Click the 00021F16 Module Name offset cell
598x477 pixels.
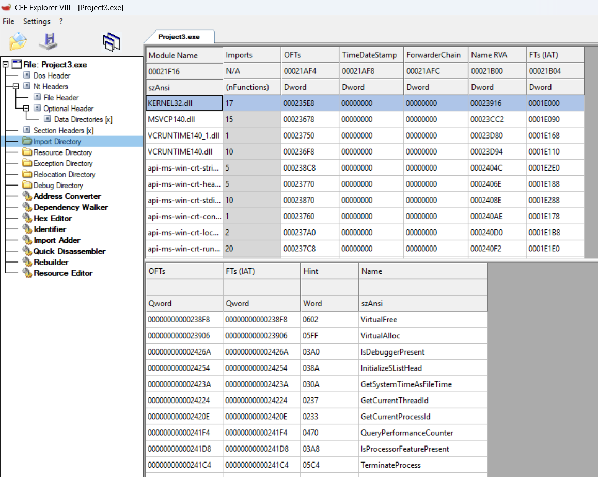184,71
